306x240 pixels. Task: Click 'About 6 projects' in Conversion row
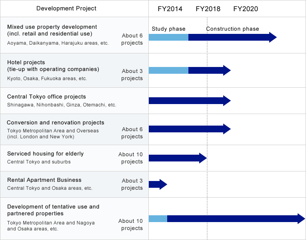[132, 133]
